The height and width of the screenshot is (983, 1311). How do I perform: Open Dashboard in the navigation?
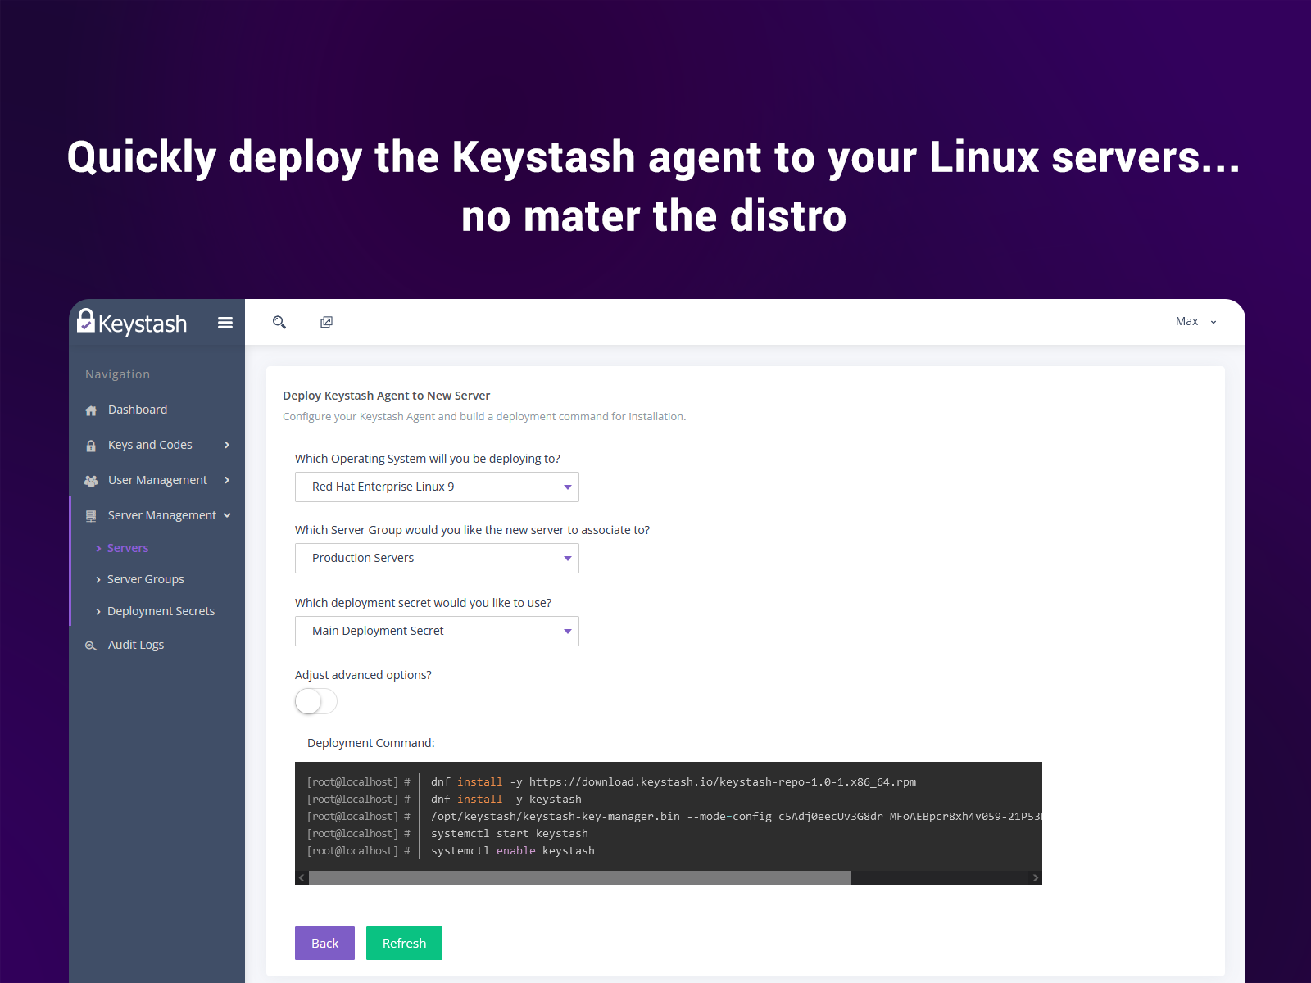[x=138, y=410]
